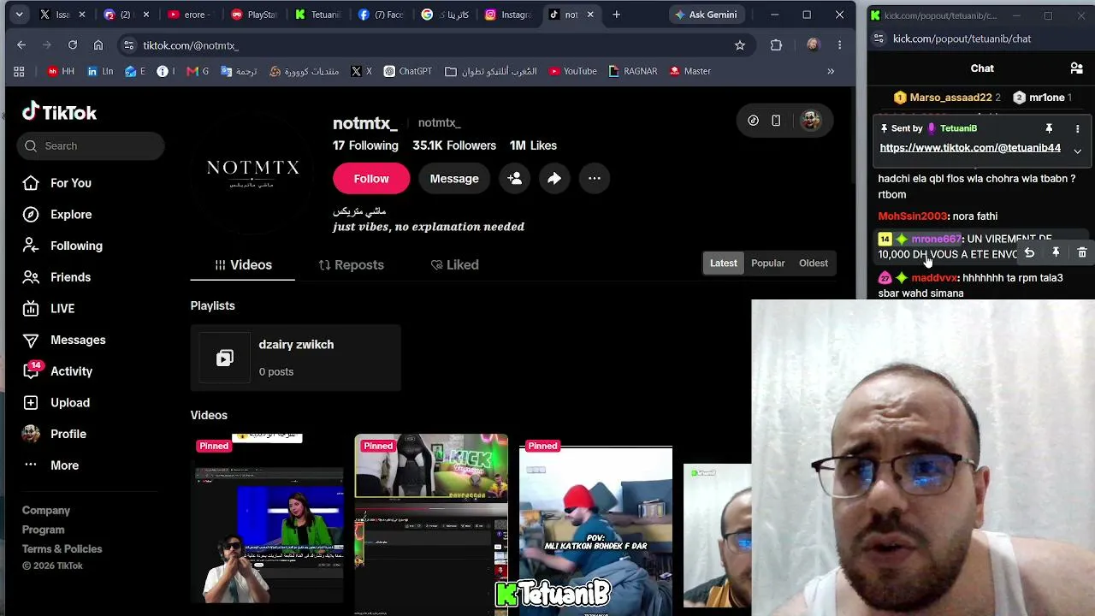Open Messages in TikTok sidebar
The width and height of the screenshot is (1095, 616).
[x=64, y=340]
